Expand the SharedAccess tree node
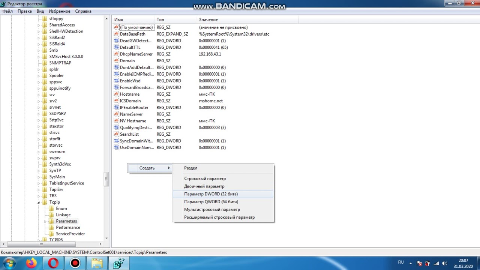Viewport: 480px width, 270px height. 39,25
